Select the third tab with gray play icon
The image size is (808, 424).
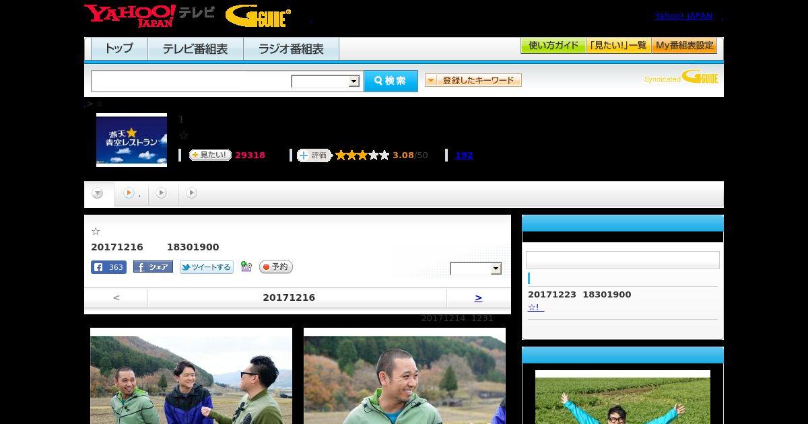pos(162,193)
